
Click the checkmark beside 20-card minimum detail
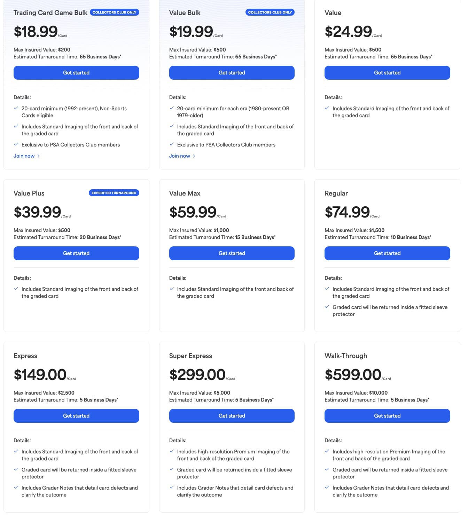click(16, 108)
